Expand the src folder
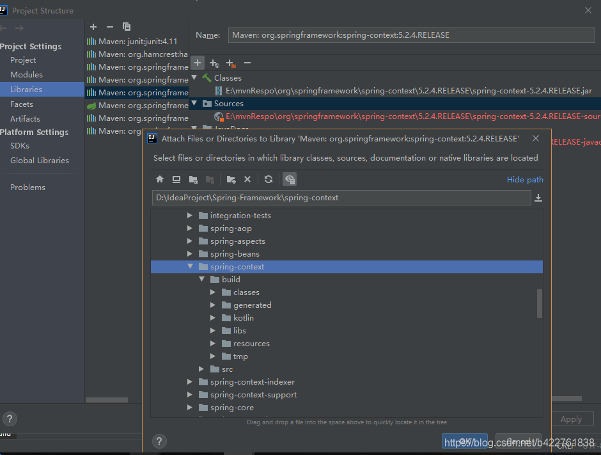Viewport: 601px width, 455px height. tap(201, 369)
